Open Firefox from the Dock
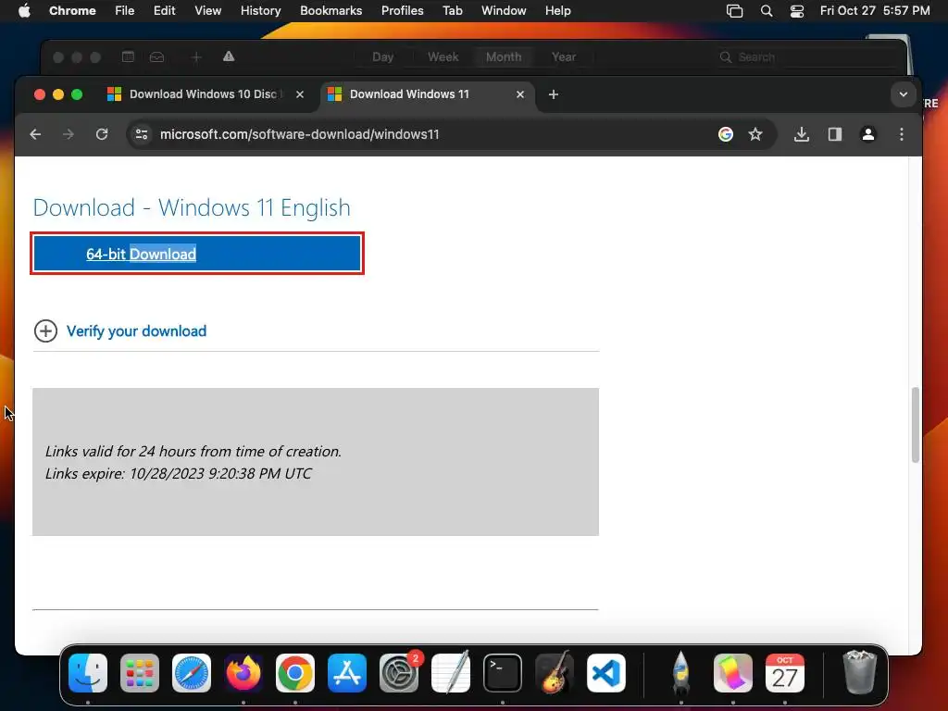Viewport: 948px width, 711px height. (243, 673)
